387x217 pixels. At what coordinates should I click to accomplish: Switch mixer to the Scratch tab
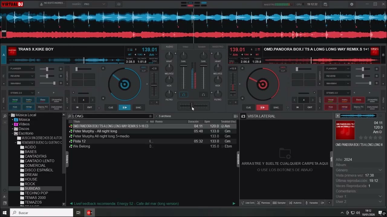click(x=202, y=47)
